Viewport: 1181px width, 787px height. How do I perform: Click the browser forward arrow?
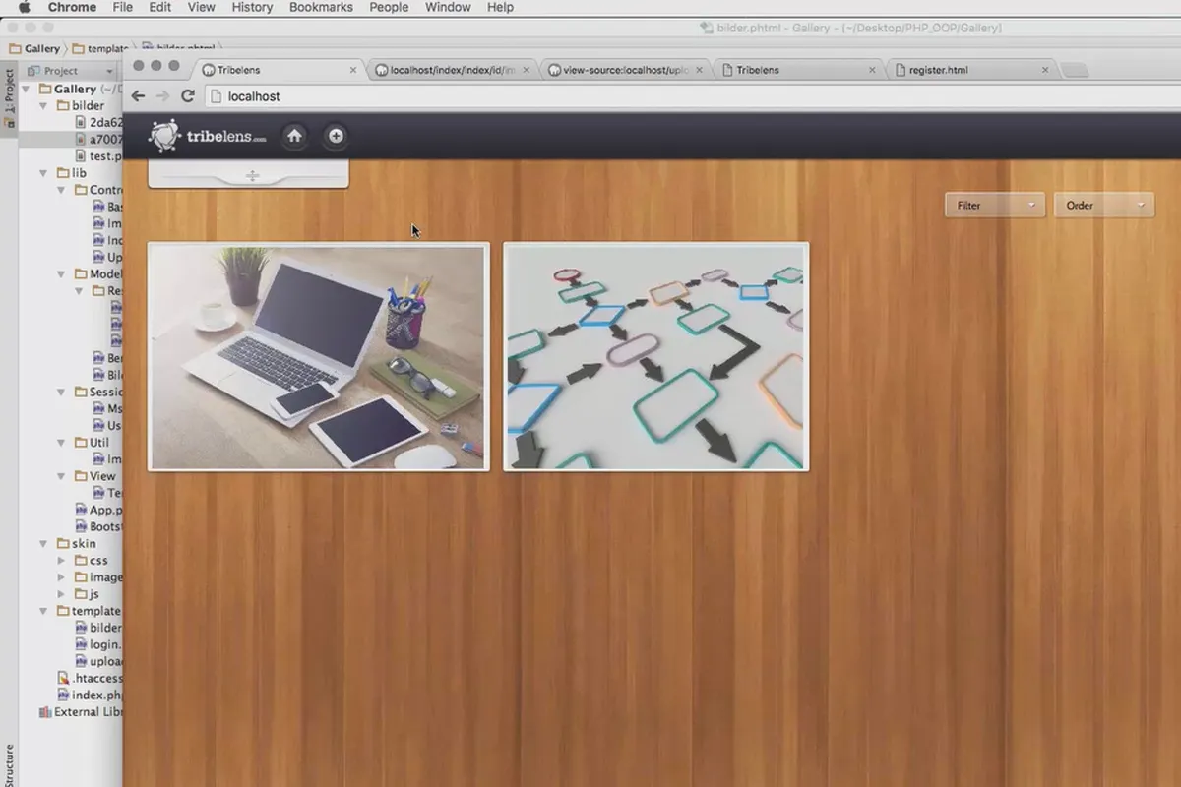tap(162, 96)
